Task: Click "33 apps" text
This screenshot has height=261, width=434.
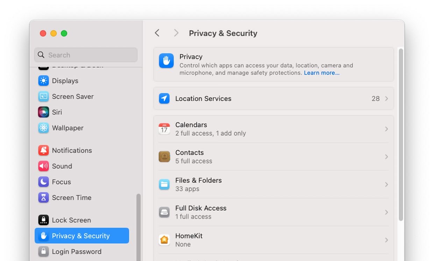Action: [187, 189]
